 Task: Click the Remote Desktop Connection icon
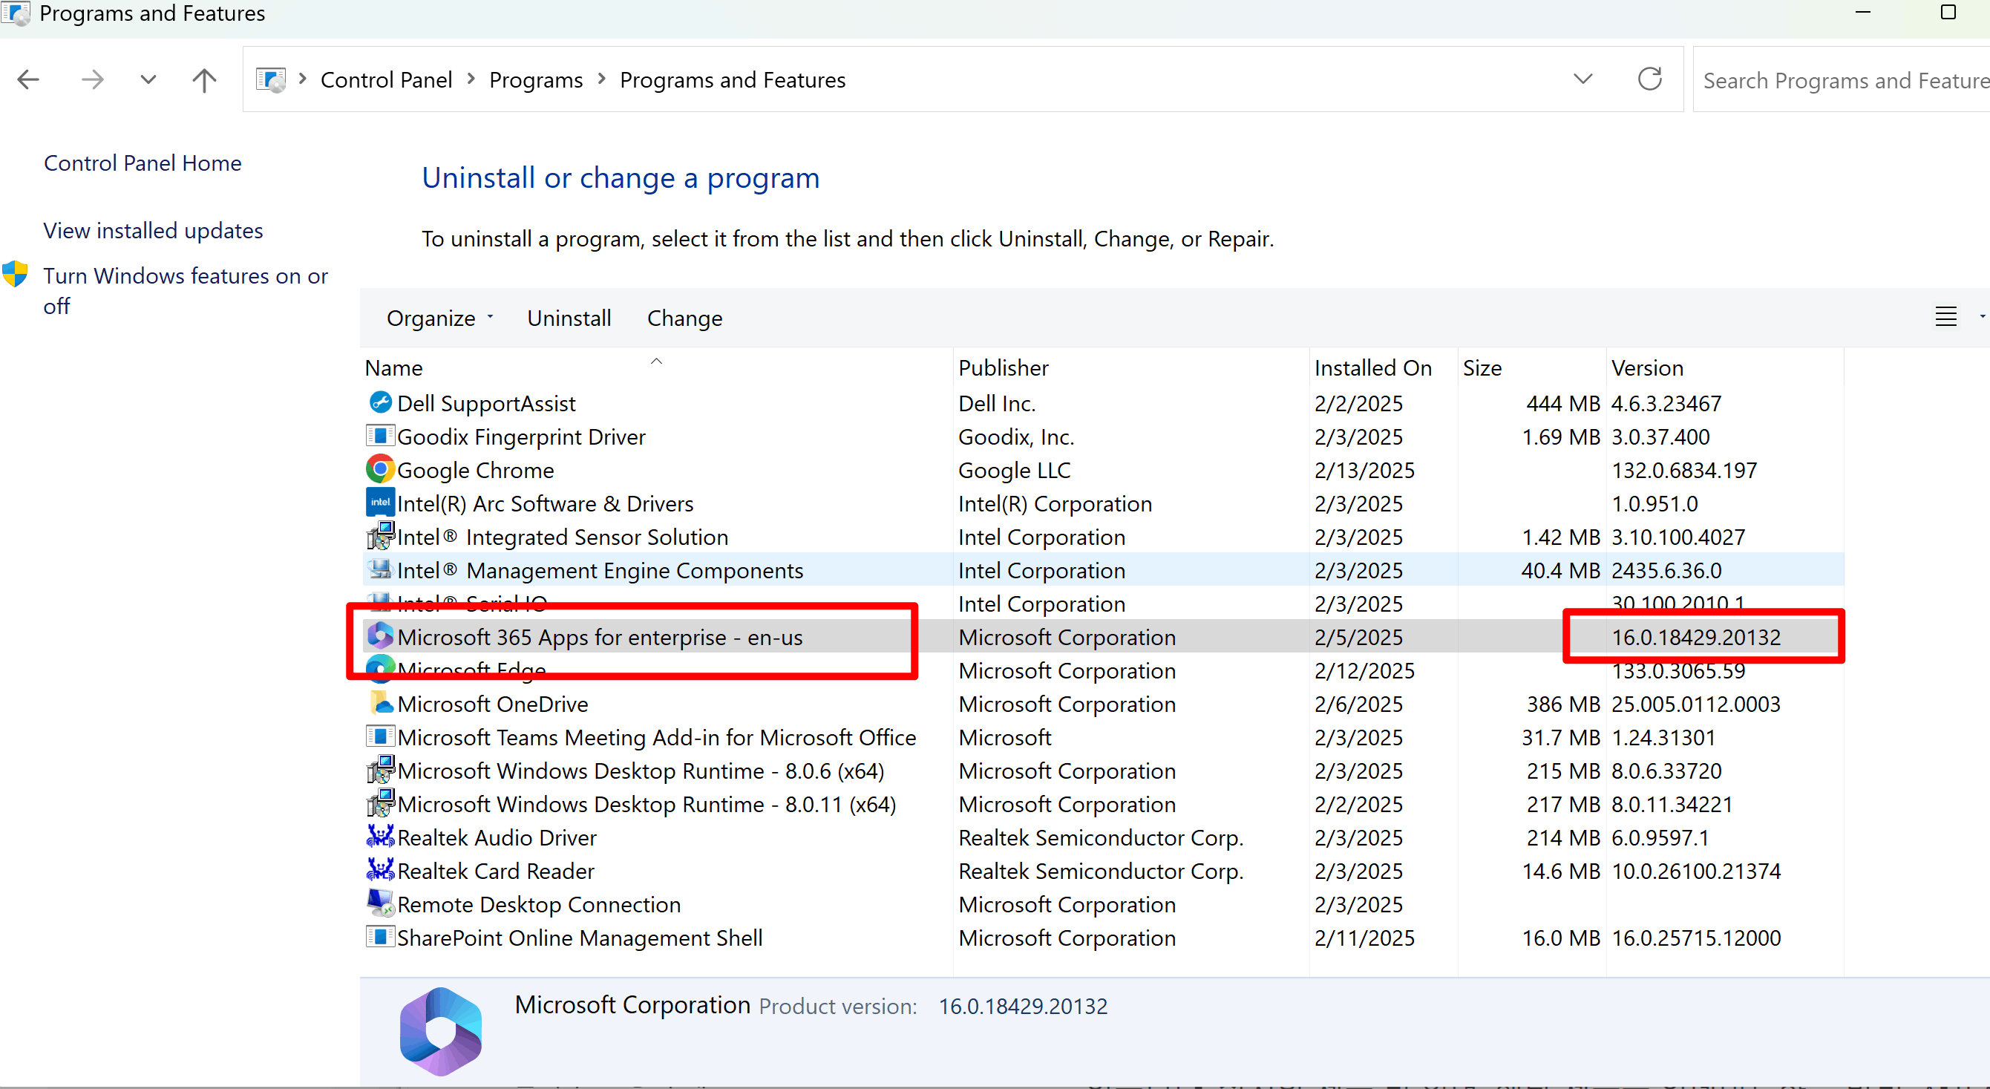(x=380, y=902)
